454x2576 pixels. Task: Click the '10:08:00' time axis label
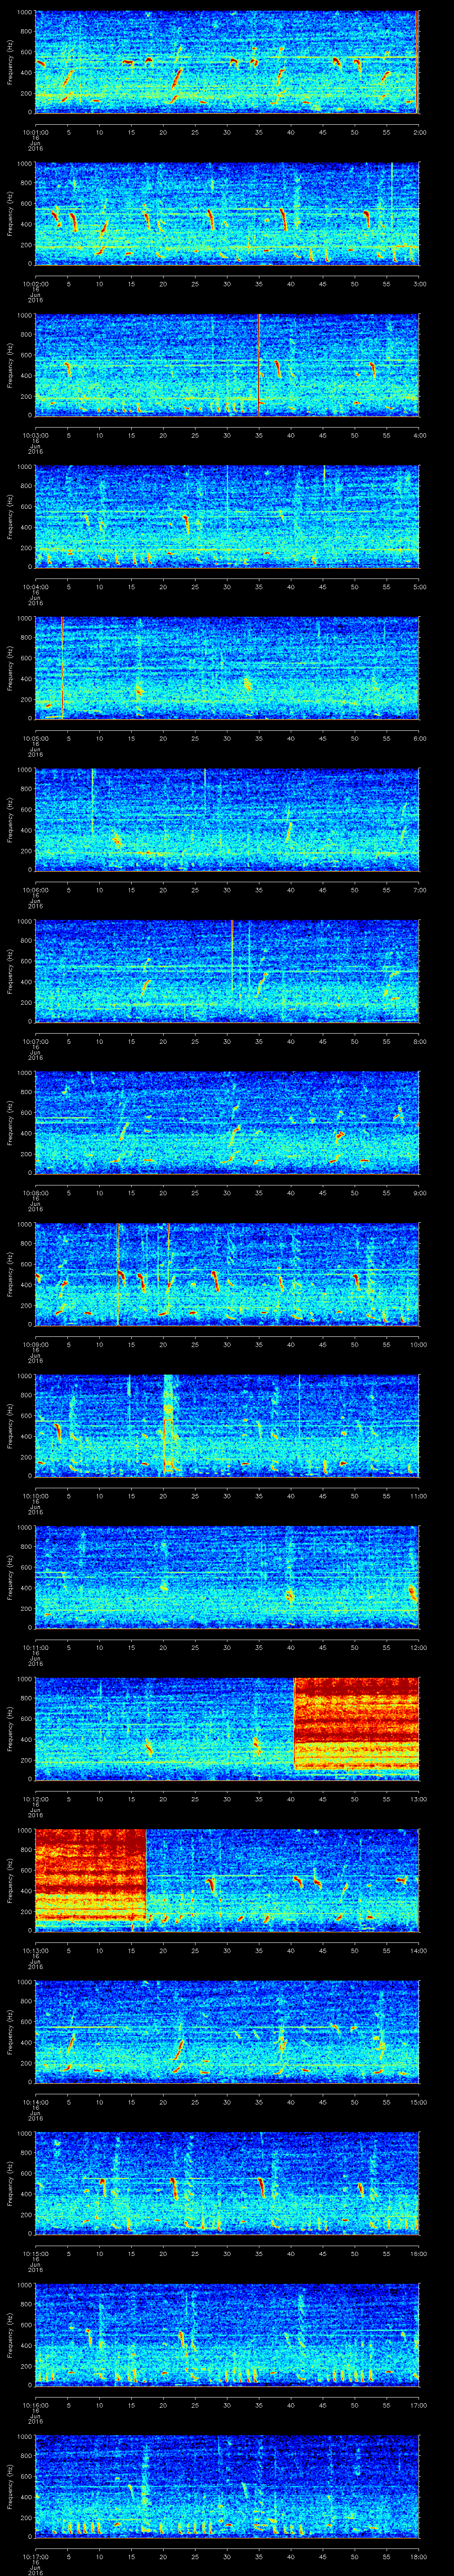click(35, 1193)
